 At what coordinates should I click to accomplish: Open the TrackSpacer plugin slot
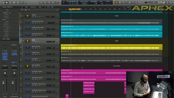5,59
